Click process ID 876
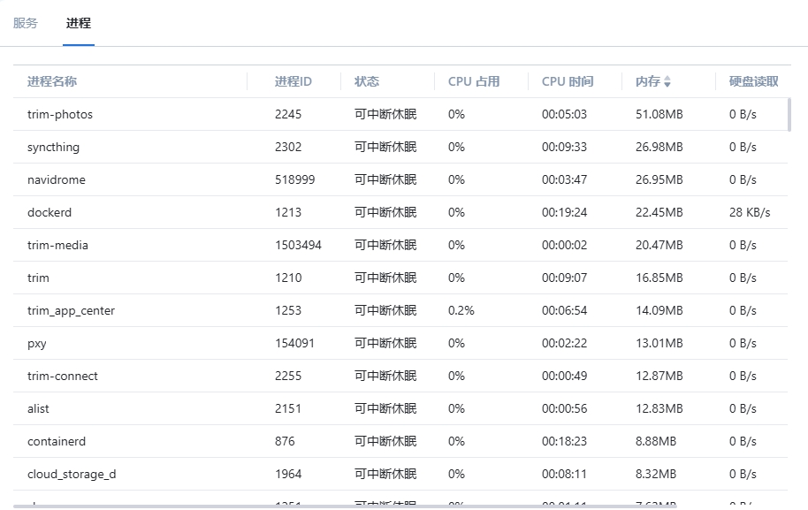The image size is (808, 510). (285, 441)
